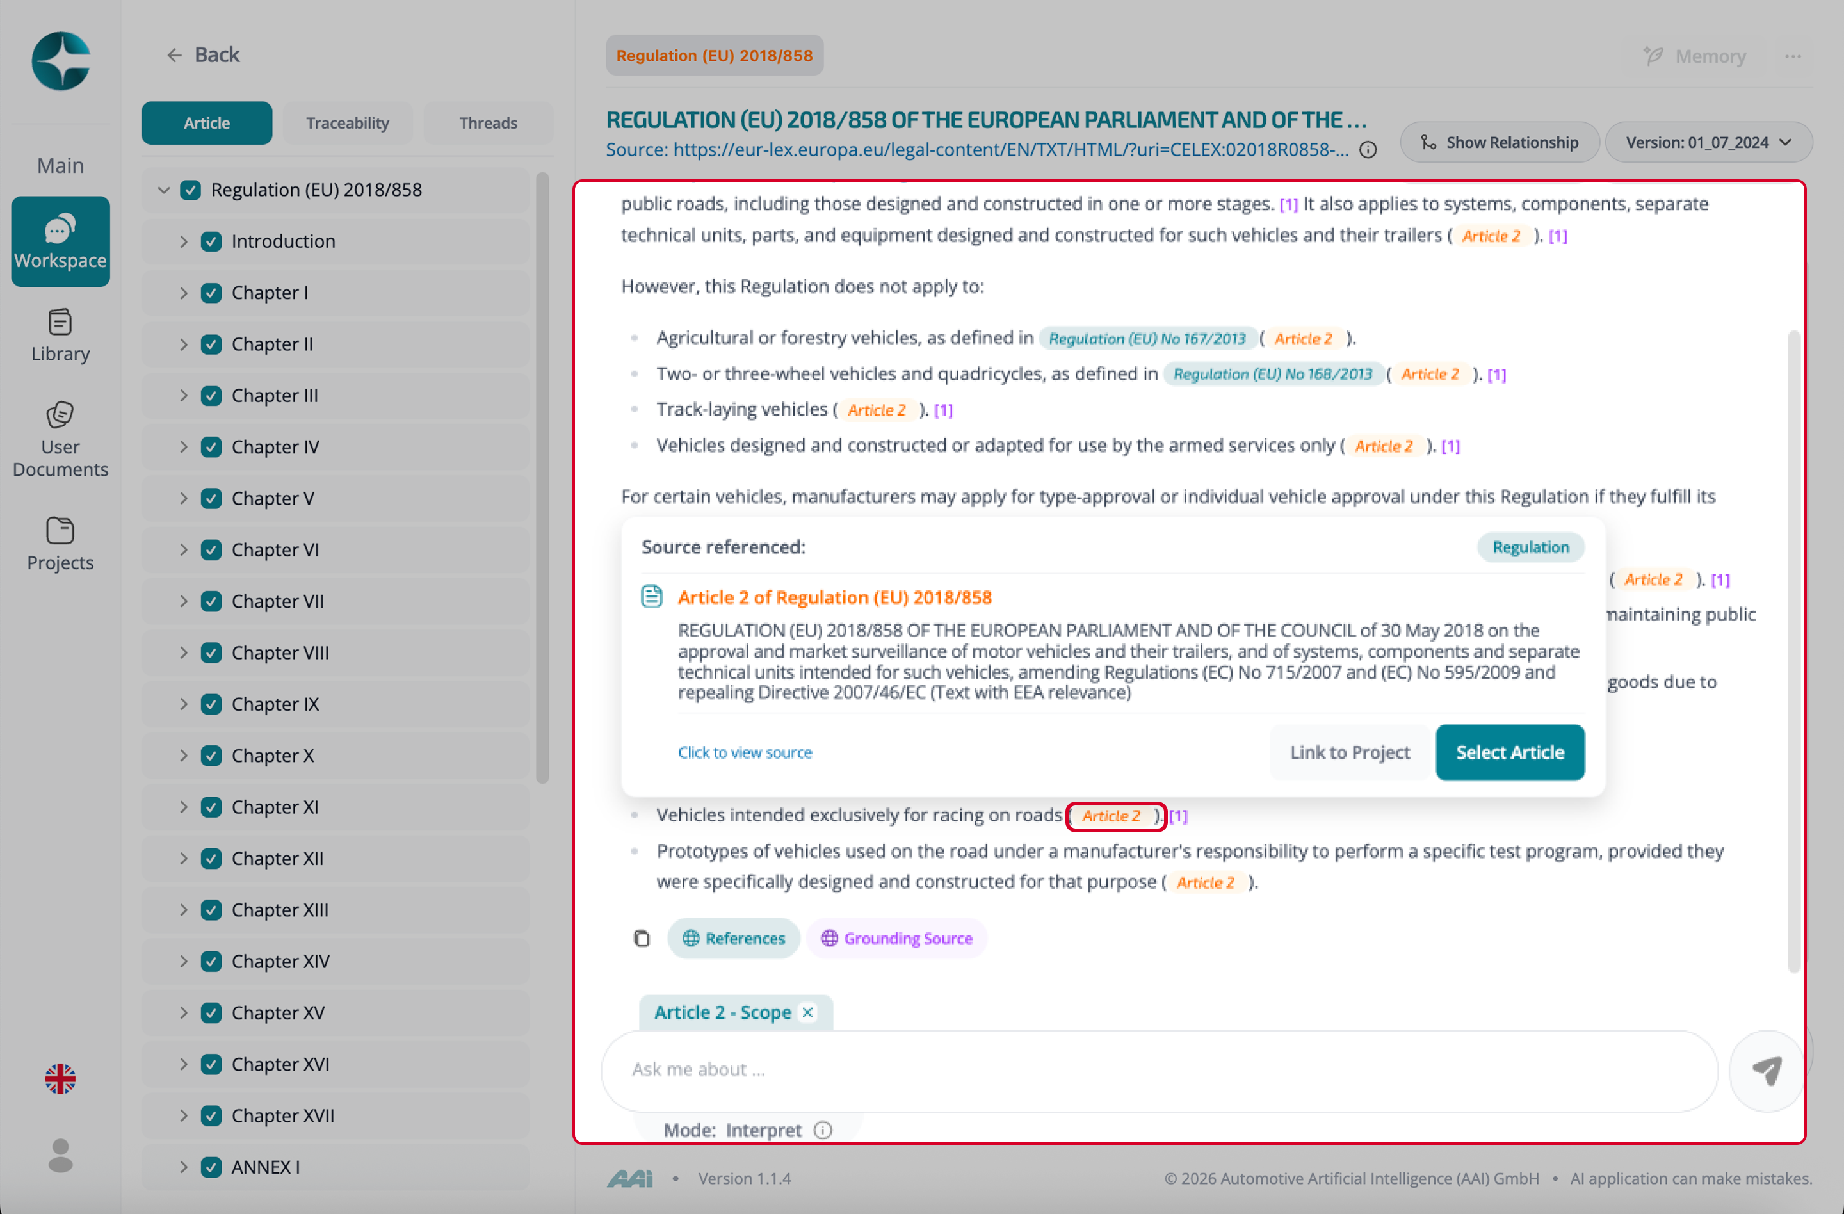1844x1214 pixels.
Task: Click the app logo in the sidebar
Action: 60,60
